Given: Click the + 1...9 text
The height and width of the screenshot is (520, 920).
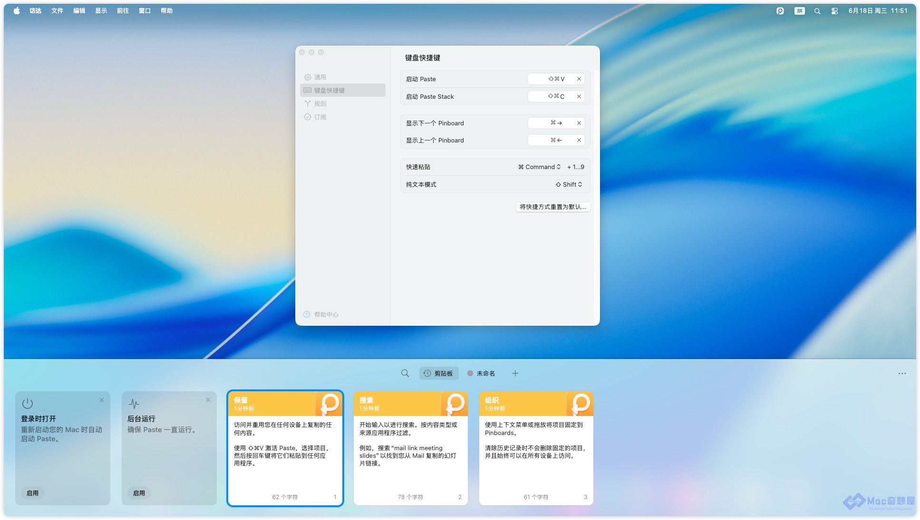Looking at the screenshot, I should [x=576, y=167].
